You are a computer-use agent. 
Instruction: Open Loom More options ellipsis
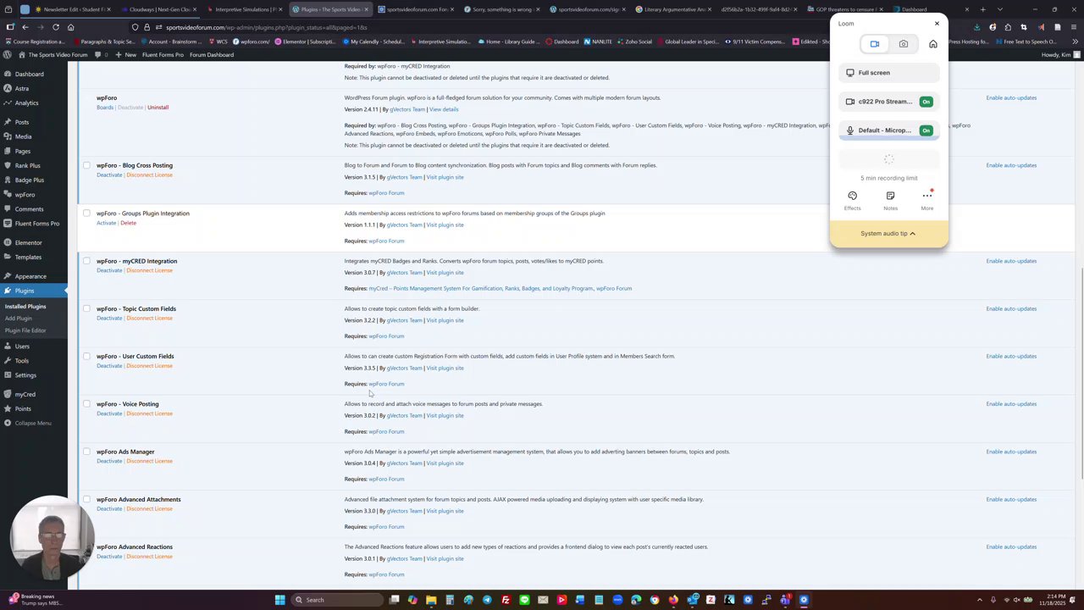[x=927, y=196]
